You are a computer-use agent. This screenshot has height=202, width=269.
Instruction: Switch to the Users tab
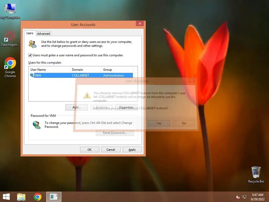click(30, 33)
